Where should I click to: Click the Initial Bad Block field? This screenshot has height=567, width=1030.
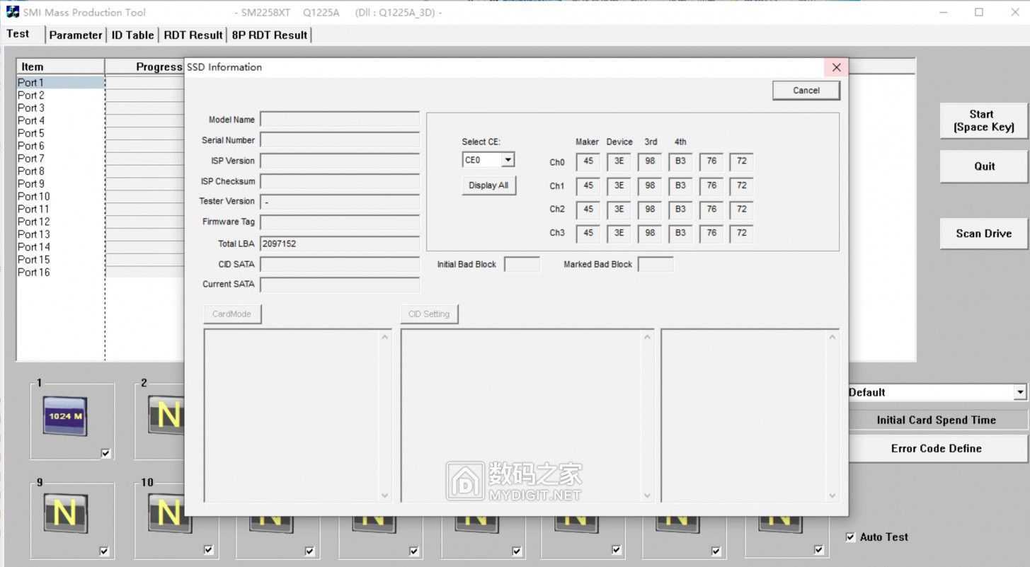coord(522,265)
